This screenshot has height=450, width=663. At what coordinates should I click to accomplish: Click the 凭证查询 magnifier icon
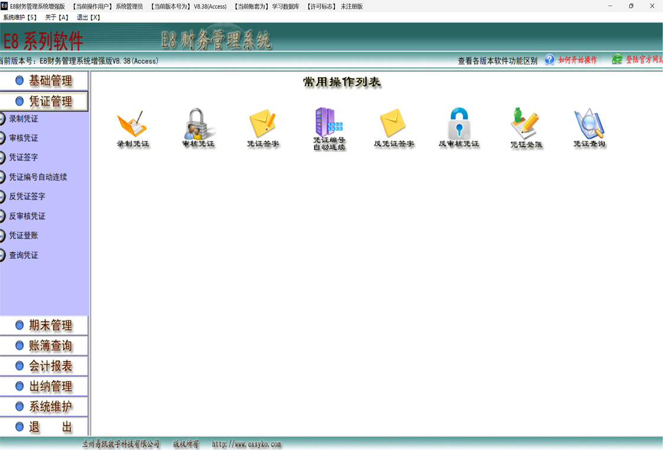pos(589,124)
